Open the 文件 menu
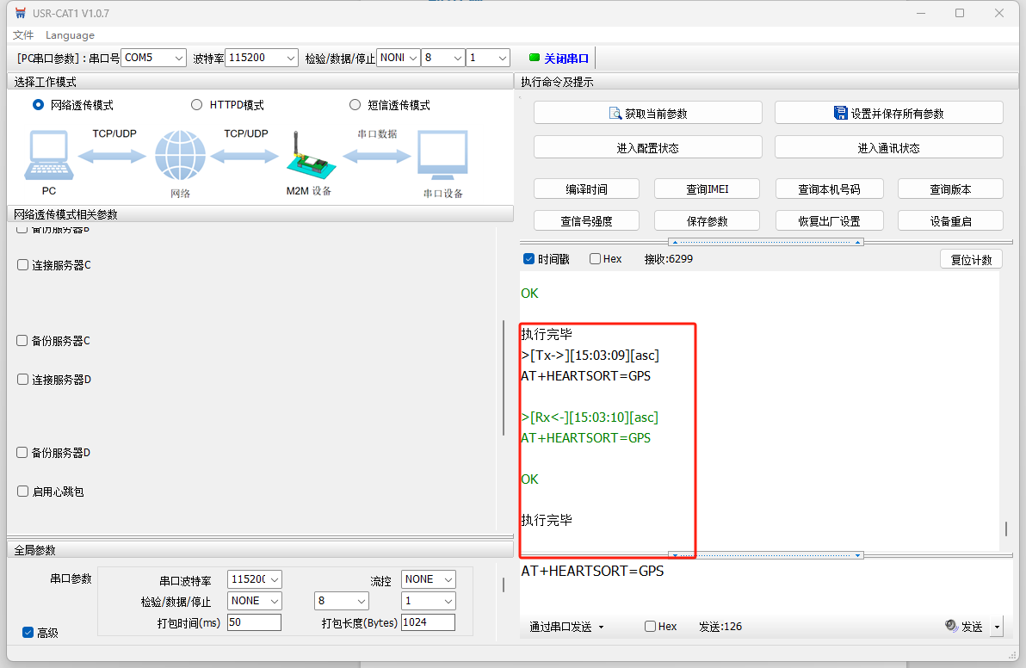This screenshot has height=668, width=1026. tap(23, 35)
